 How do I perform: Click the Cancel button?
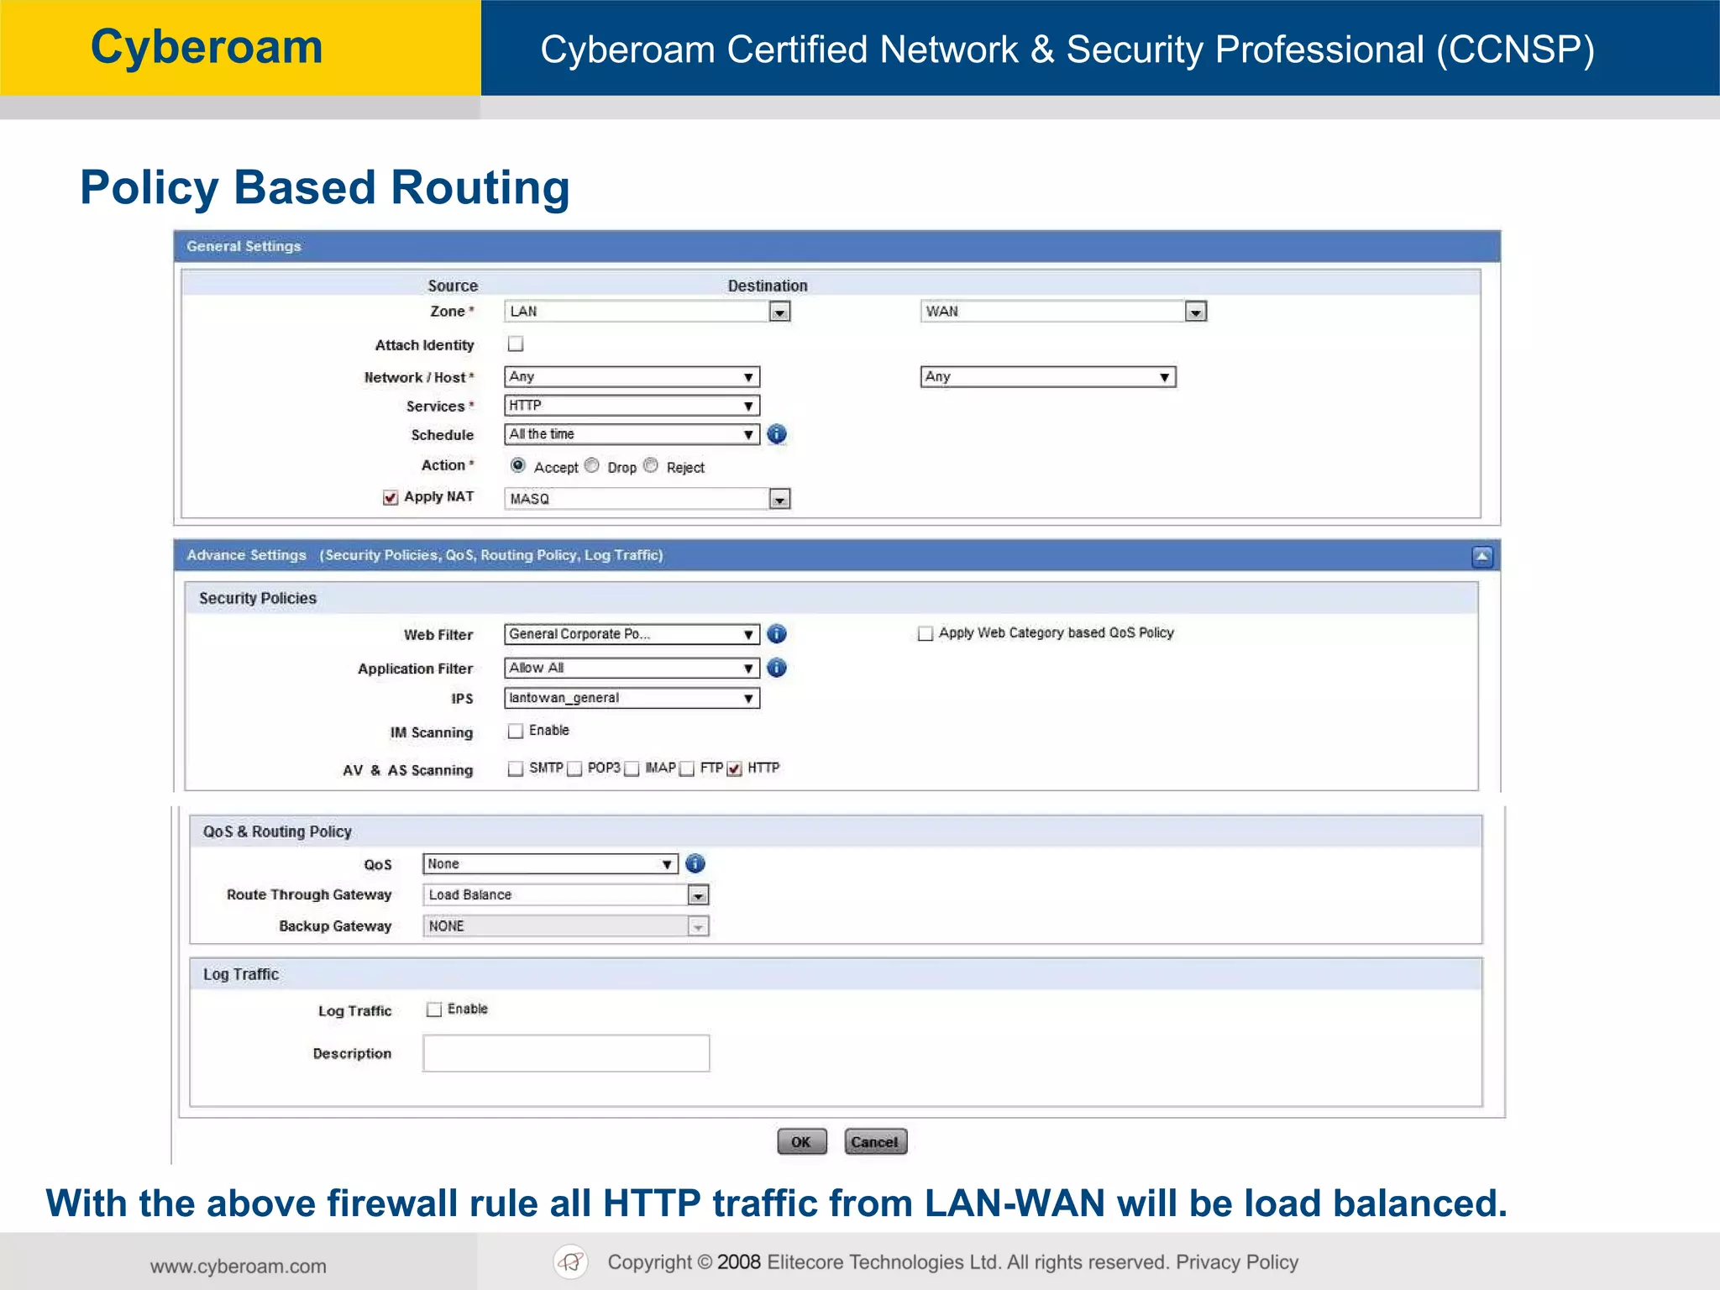[875, 1141]
